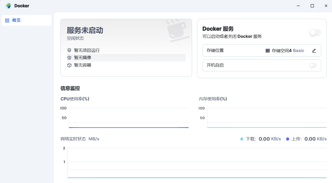The image size is (332, 183).
Task: Click the 网络实时状态 MB/s chart title
Action: click(x=80, y=139)
